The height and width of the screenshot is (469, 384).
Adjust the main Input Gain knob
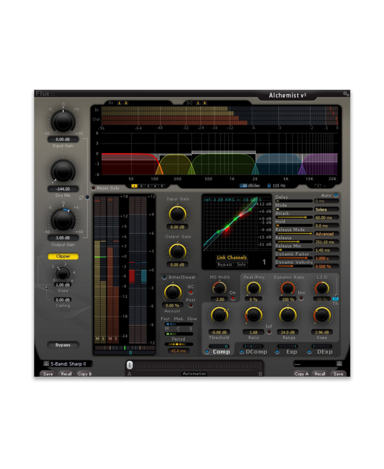[63, 122]
